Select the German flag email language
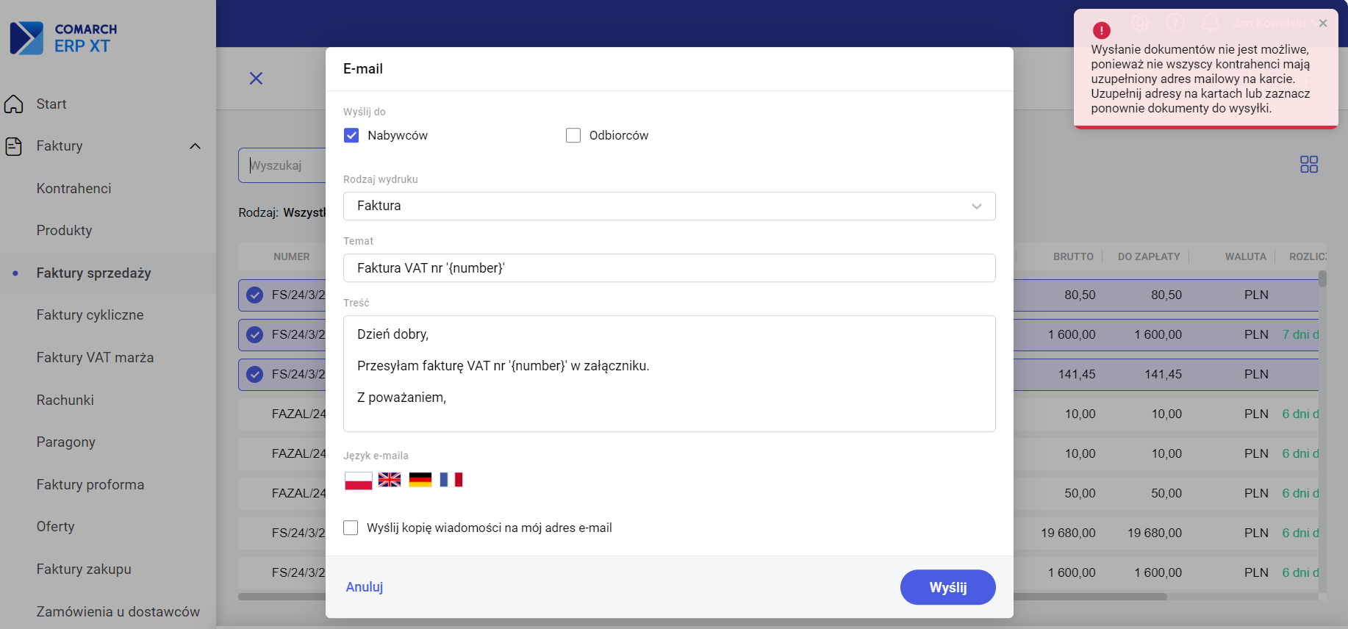1348x629 pixels. tap(420, 480)
